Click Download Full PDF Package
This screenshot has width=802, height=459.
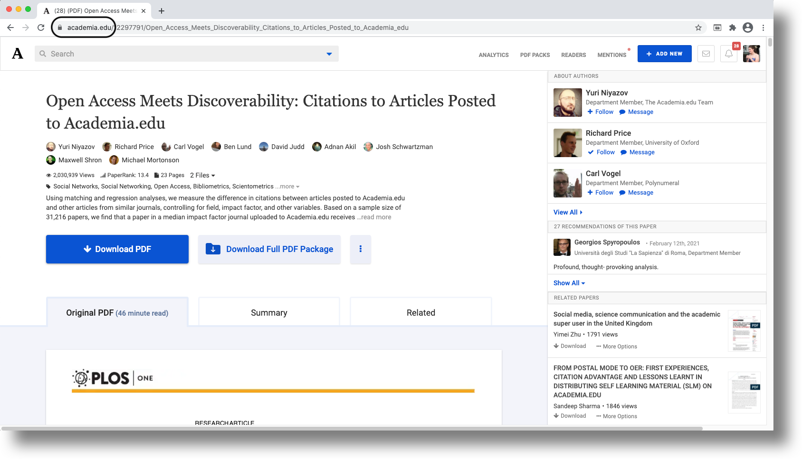[269, 249]
